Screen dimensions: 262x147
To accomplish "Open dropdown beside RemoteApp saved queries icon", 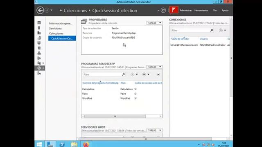I will click(x=148, y=74).
